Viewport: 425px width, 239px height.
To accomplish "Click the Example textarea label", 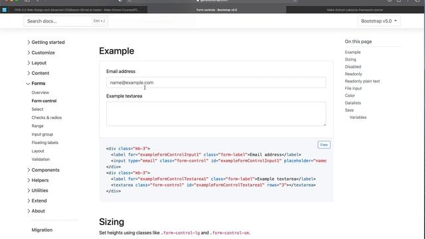I will pos(124,96).
